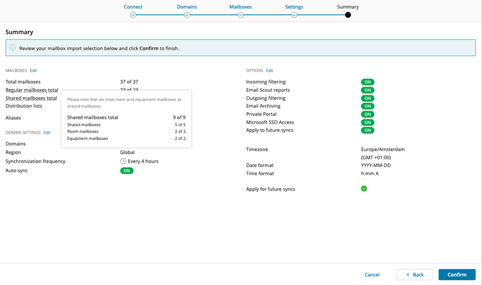Click the info icon in the review banner
482x285 pixels.
(11, 48)
